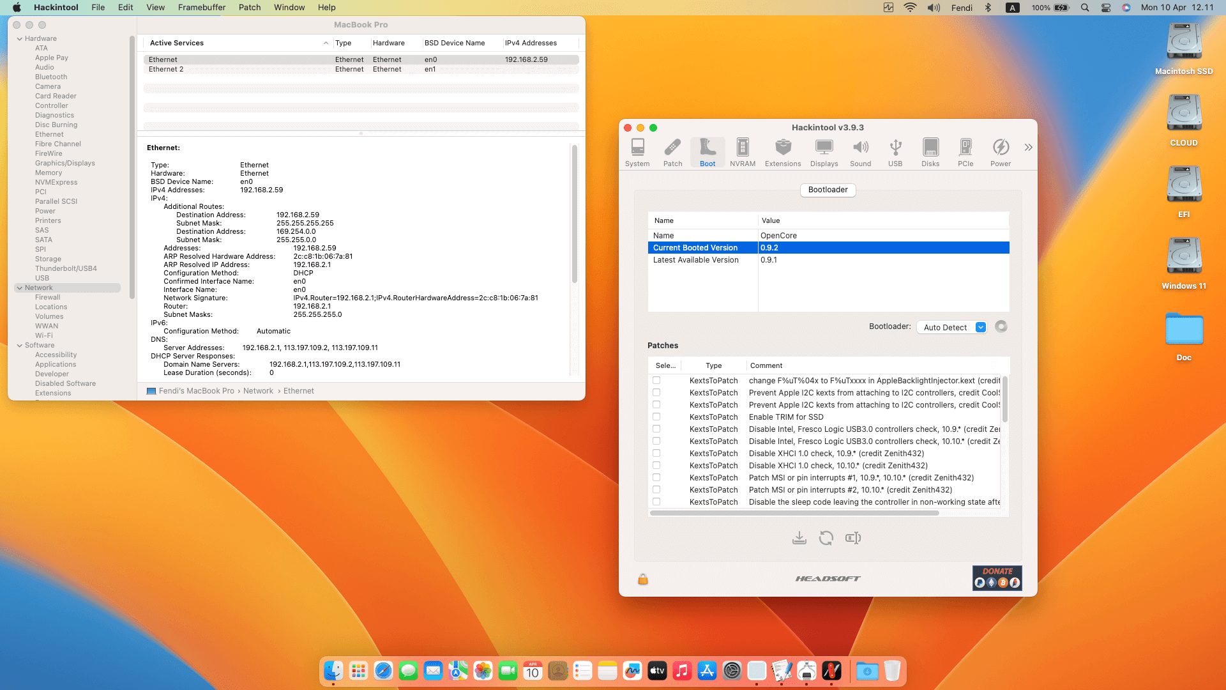Screen dimensions: 1226x690
Task: Check the Enable TRIM for SSD patch
Action: (x=656, y=417)
